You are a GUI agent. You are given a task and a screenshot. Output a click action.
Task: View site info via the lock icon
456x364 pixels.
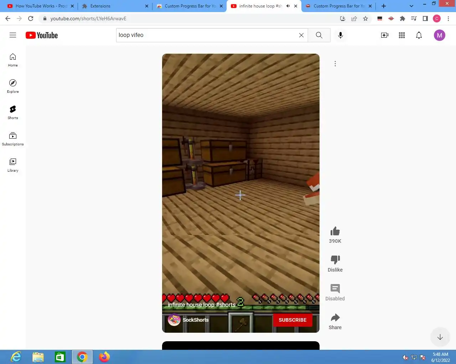coord(45,18)
